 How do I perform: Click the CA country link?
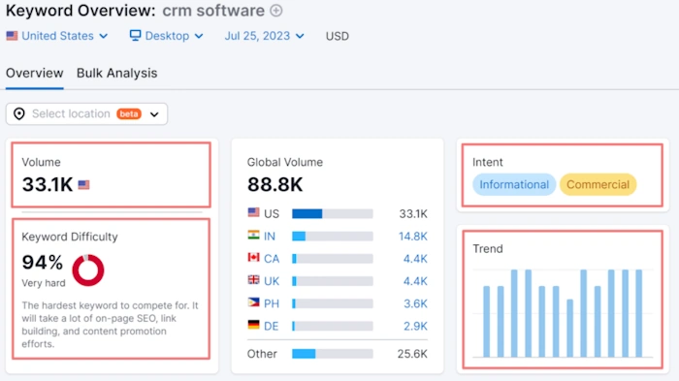pyautogui.click(x=272, y=259)
